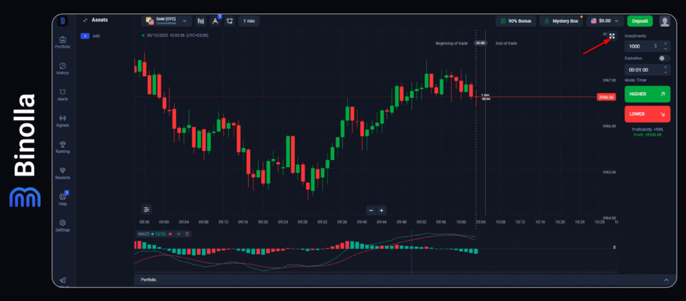Expand the Portfolio panel chevron

click(x=665, y=280)
